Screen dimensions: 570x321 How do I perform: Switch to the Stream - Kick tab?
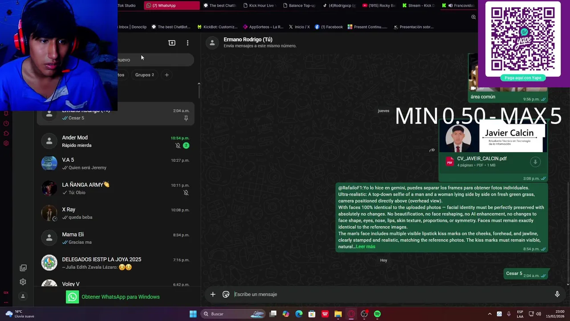(418, 5)
